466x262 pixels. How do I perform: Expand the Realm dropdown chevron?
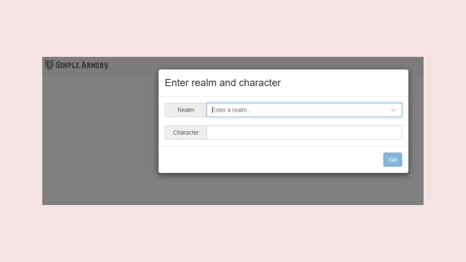pos(393,110)
